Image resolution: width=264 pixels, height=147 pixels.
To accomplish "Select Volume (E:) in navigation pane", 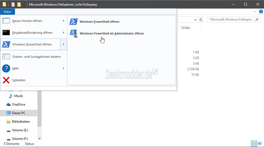I will [x=20, y=130].
